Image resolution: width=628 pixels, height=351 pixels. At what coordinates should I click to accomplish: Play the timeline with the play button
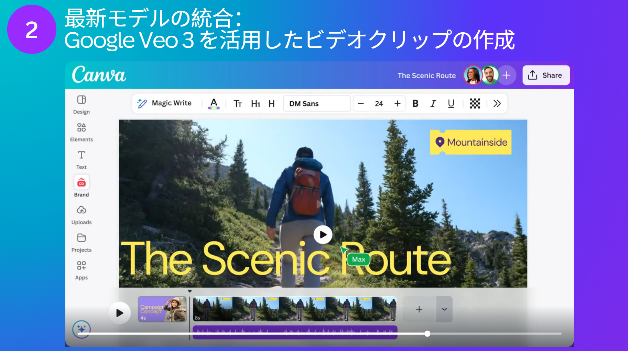point(119,313)
